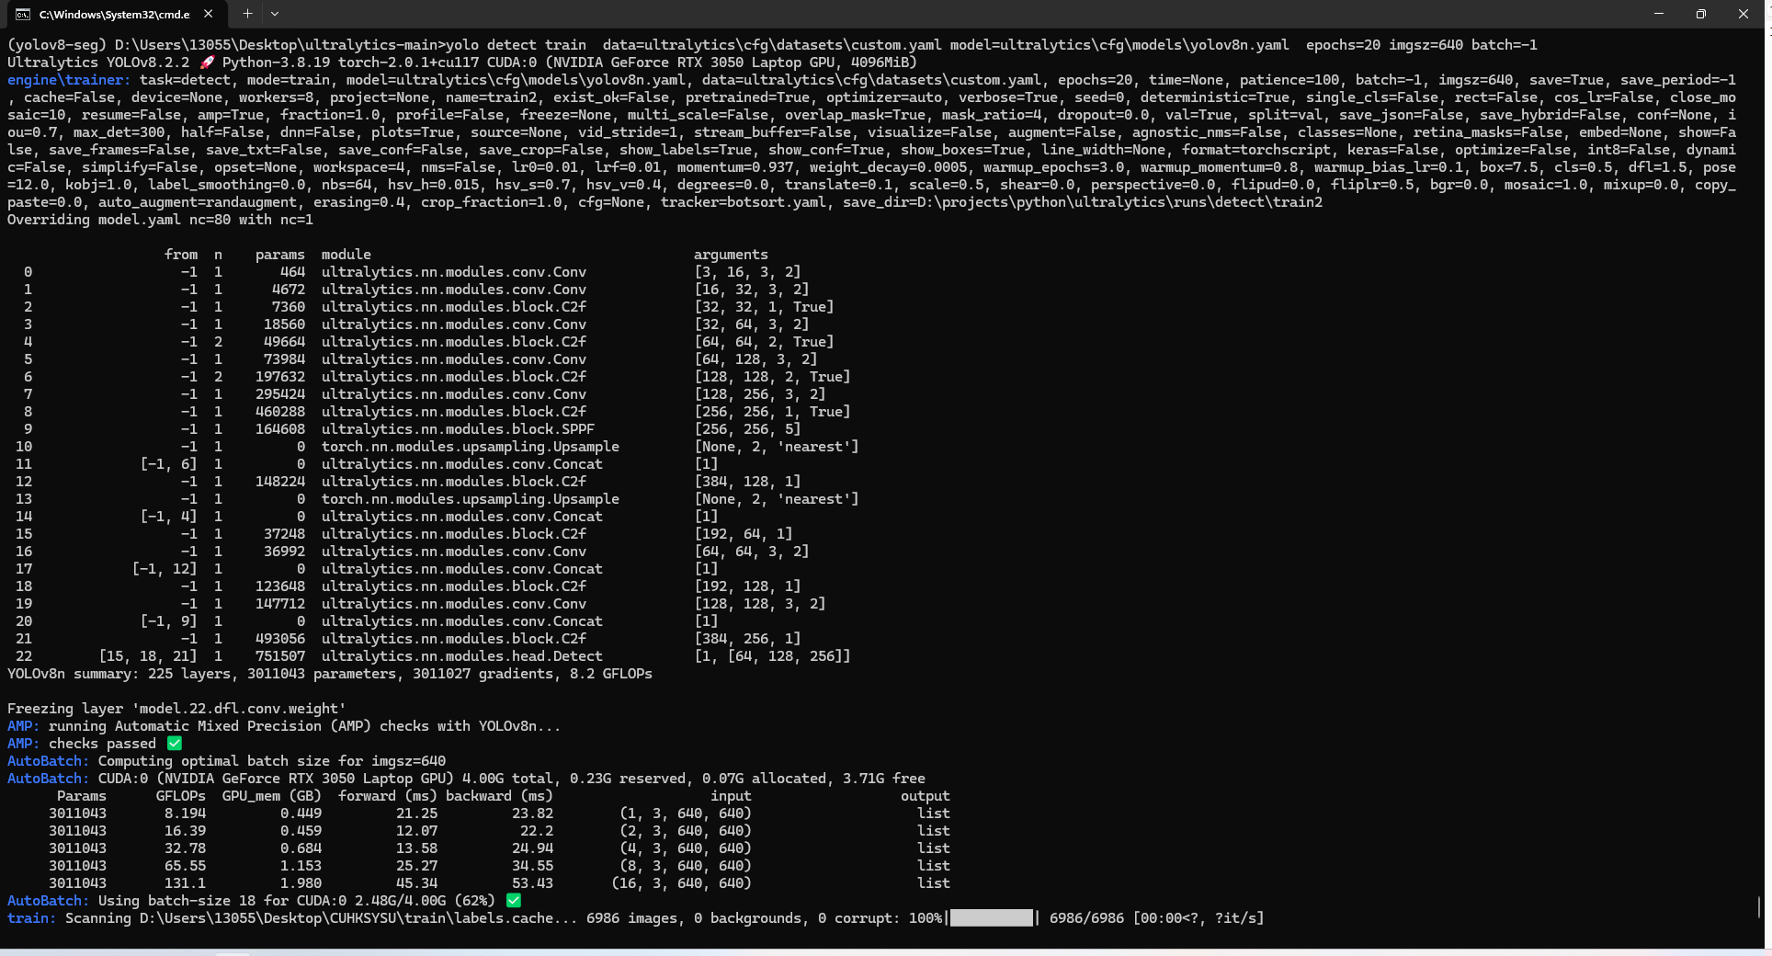The height and width of the screenshot is (956, 1772).
Task: Click the '(yolov8-seg)' prompt prefix
Action: point(57,45)
